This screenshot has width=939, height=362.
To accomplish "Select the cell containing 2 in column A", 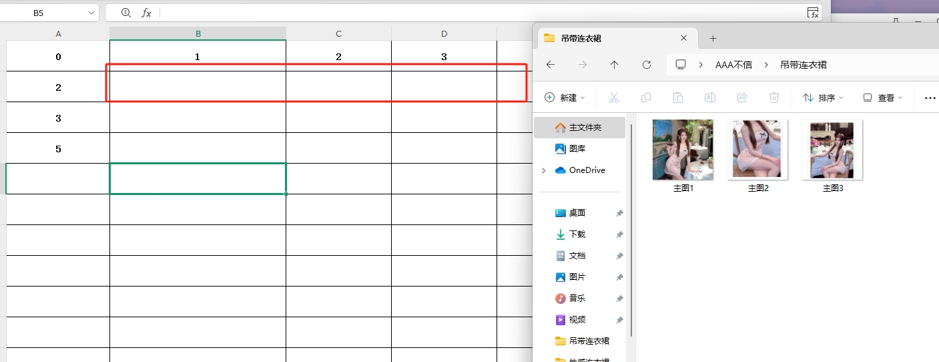I will point(58,87).
